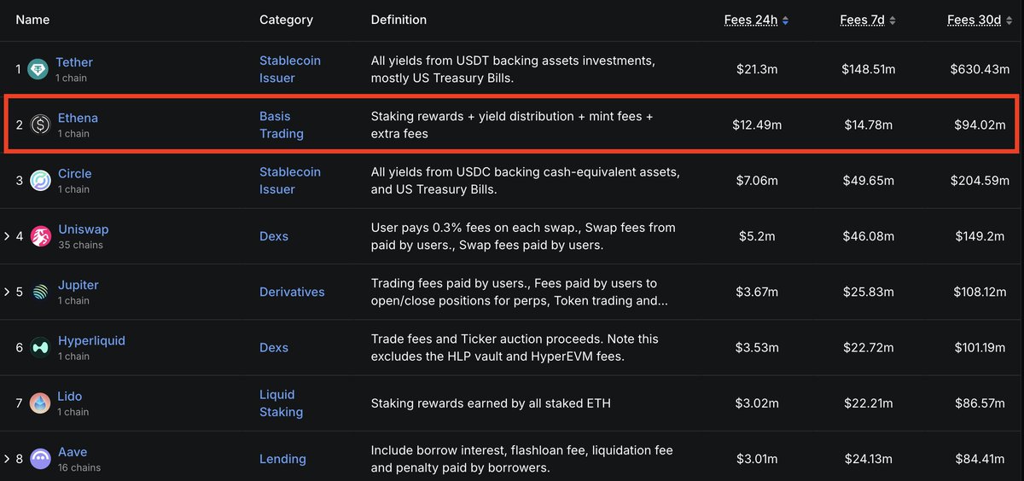This screenshot has height=481, width=1024.
Task: Sort by Fees 24h column
Action: click(x=756, y=20)
